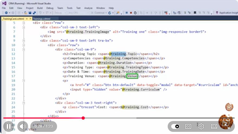Click the Open File folder icon
The image size is (238, 134).
26,13
